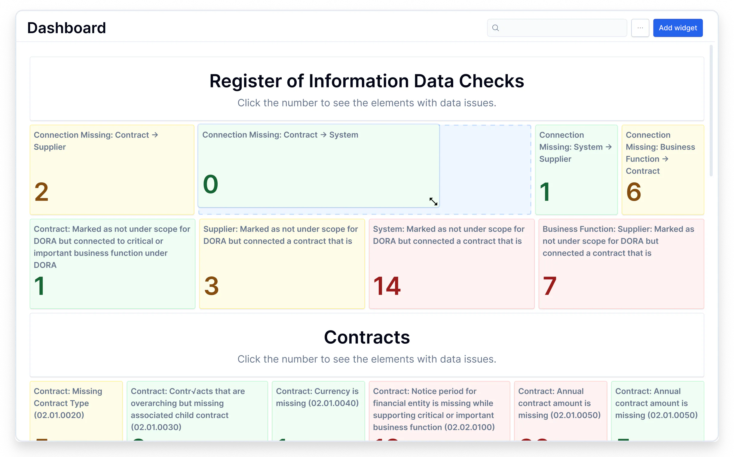Click the Dashboard page title
The height and width of the screenshot is (457, 734).
pos(66,28)
